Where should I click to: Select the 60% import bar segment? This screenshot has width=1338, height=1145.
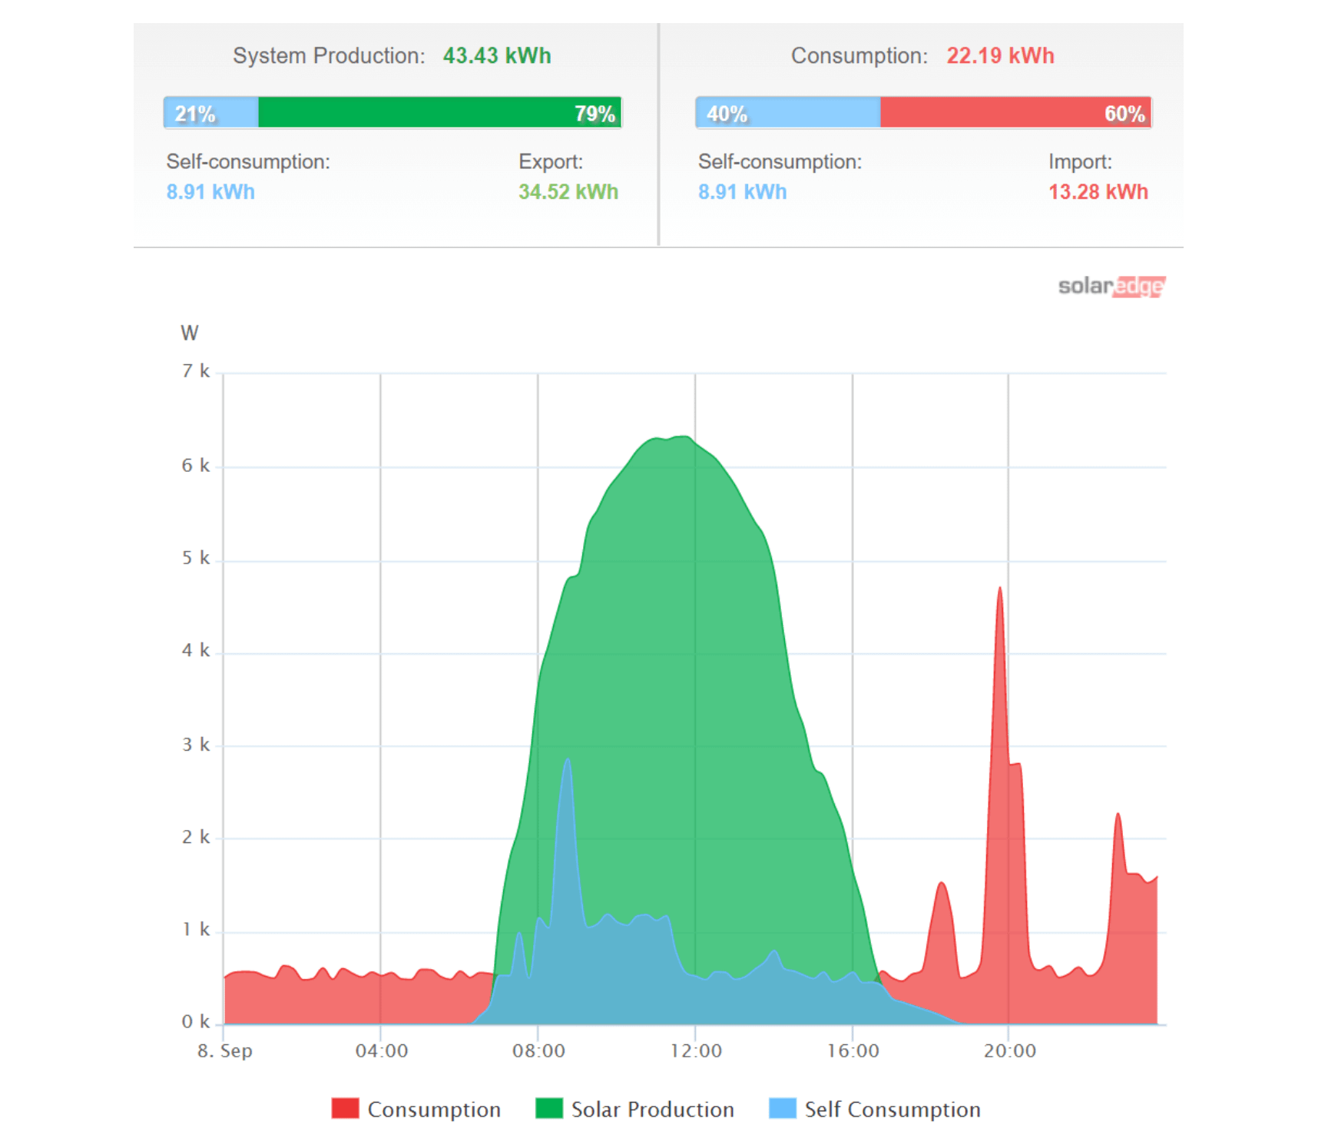pos(1016,112)
